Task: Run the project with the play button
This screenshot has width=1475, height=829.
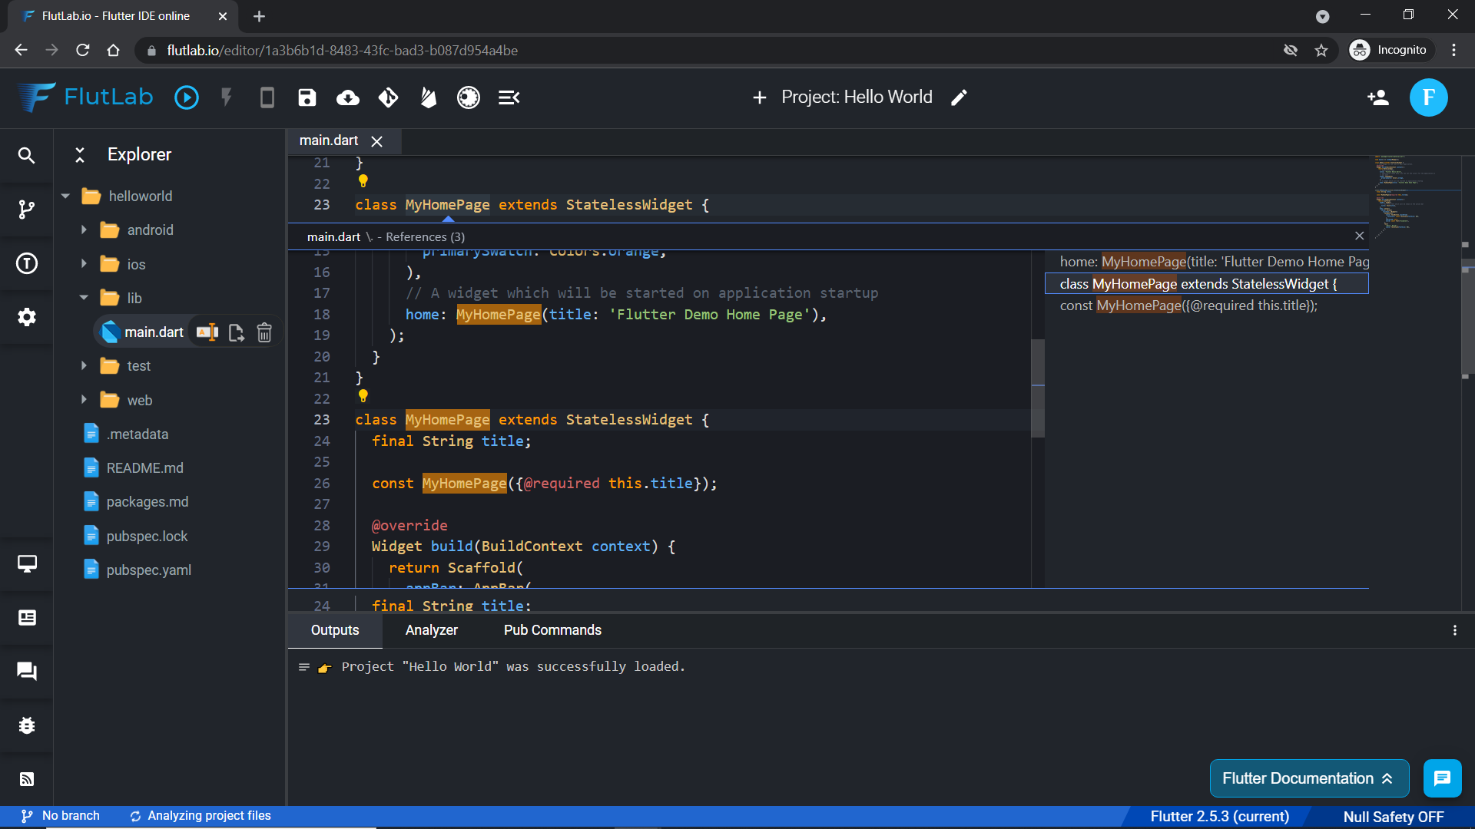Action: pyautogui.click(x=187, y=97)
